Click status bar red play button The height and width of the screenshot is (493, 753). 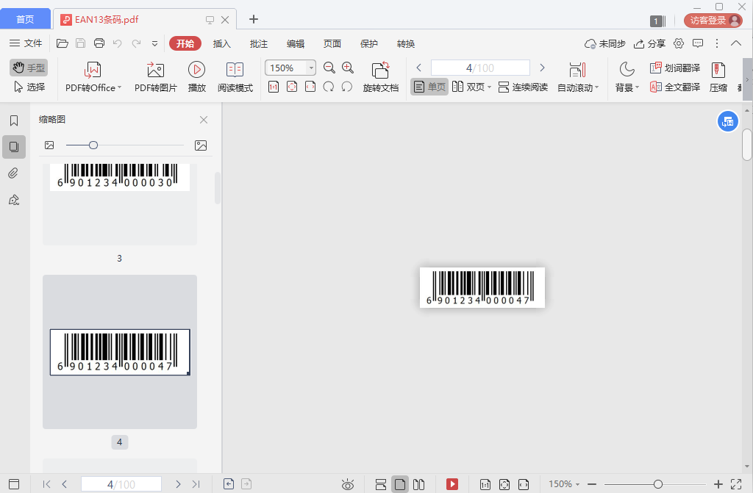452,484
